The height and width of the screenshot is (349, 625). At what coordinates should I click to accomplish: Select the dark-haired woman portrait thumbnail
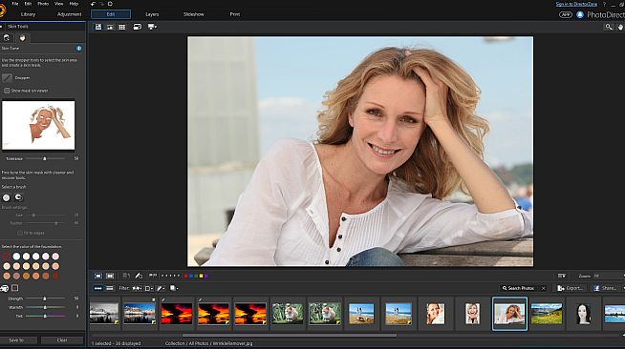[x=583, y=314]
